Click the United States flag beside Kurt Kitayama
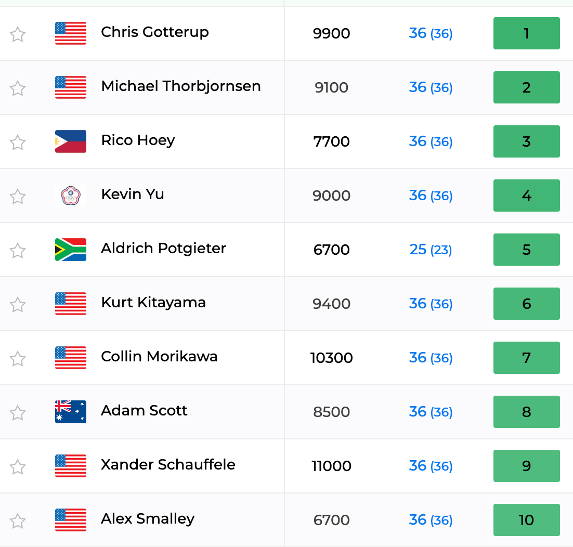573x547 pixels. click(x=71, y=304)
